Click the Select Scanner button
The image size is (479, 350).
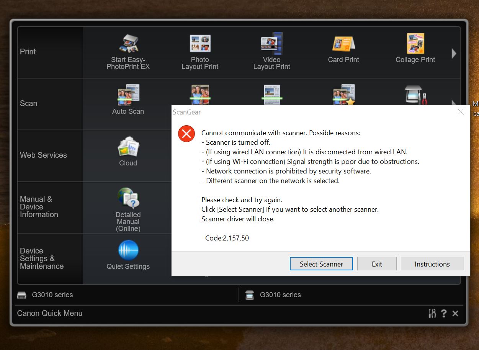tap(321, 264)
